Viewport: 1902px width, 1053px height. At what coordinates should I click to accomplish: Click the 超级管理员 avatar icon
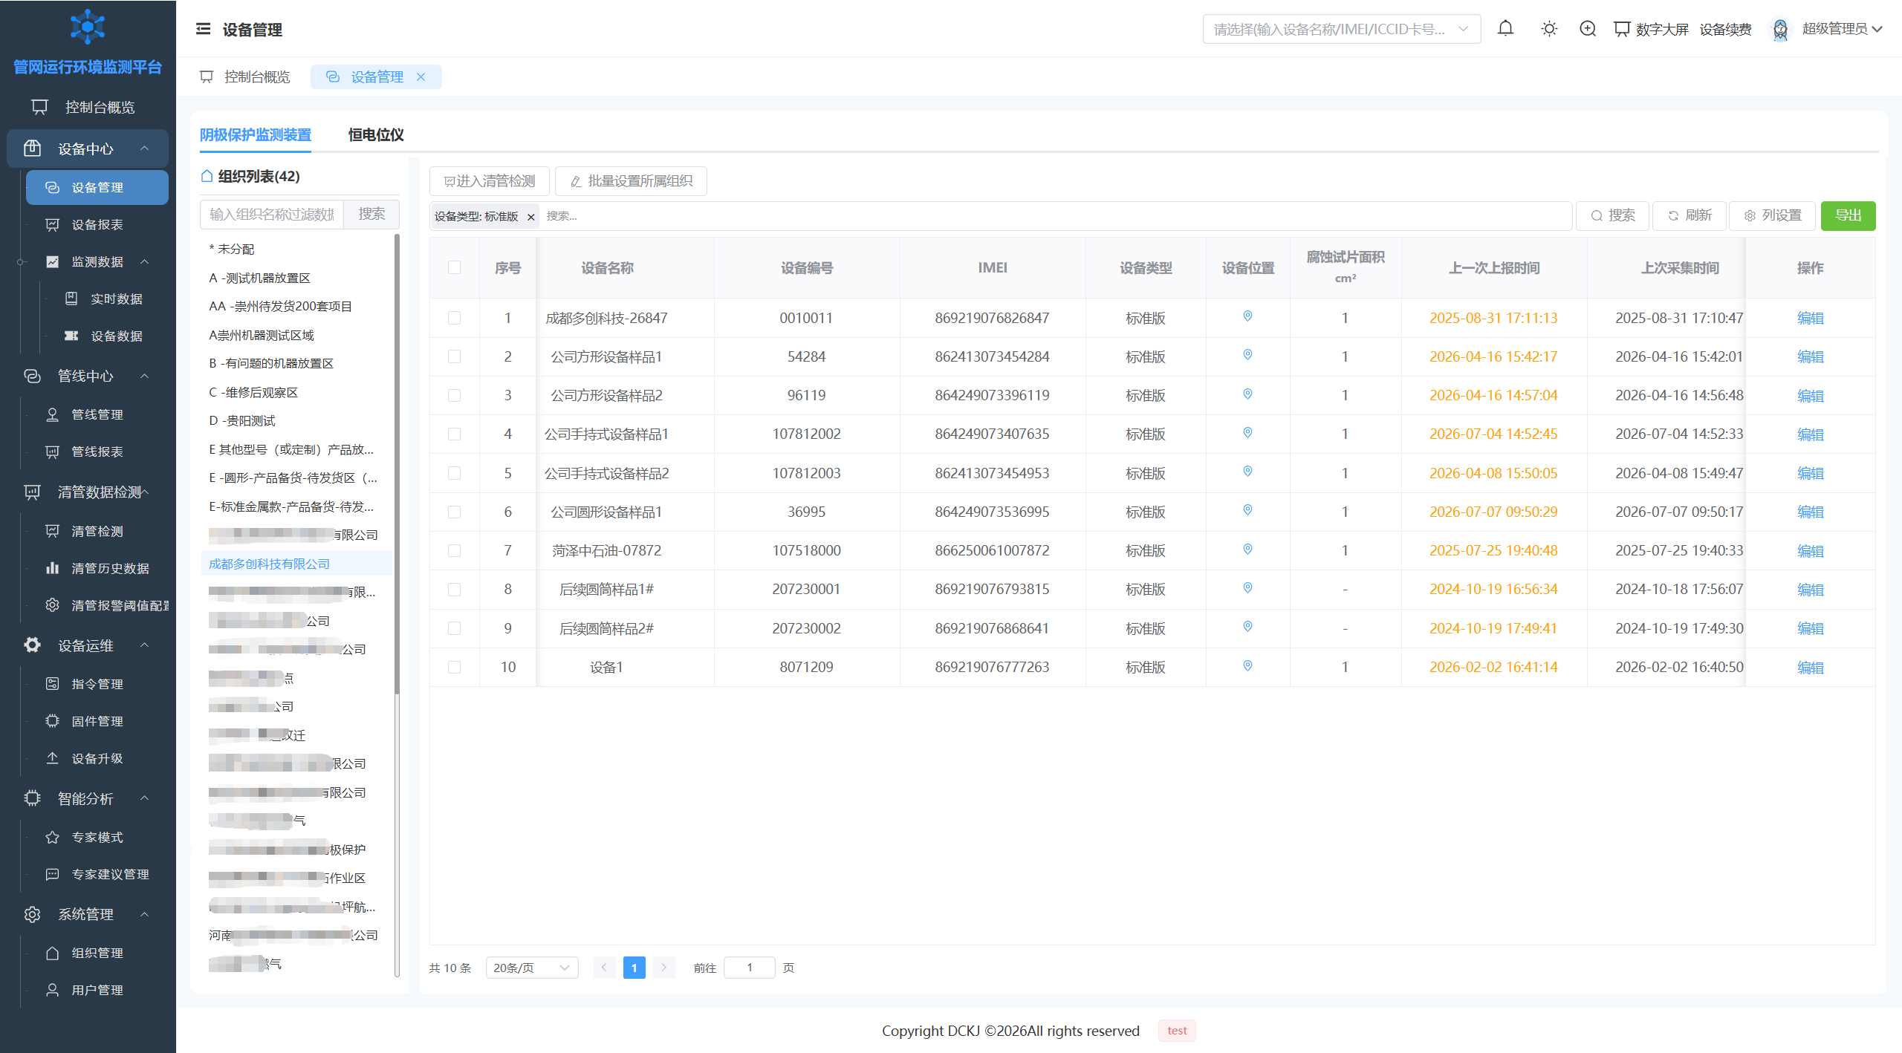click(1780, 29)
